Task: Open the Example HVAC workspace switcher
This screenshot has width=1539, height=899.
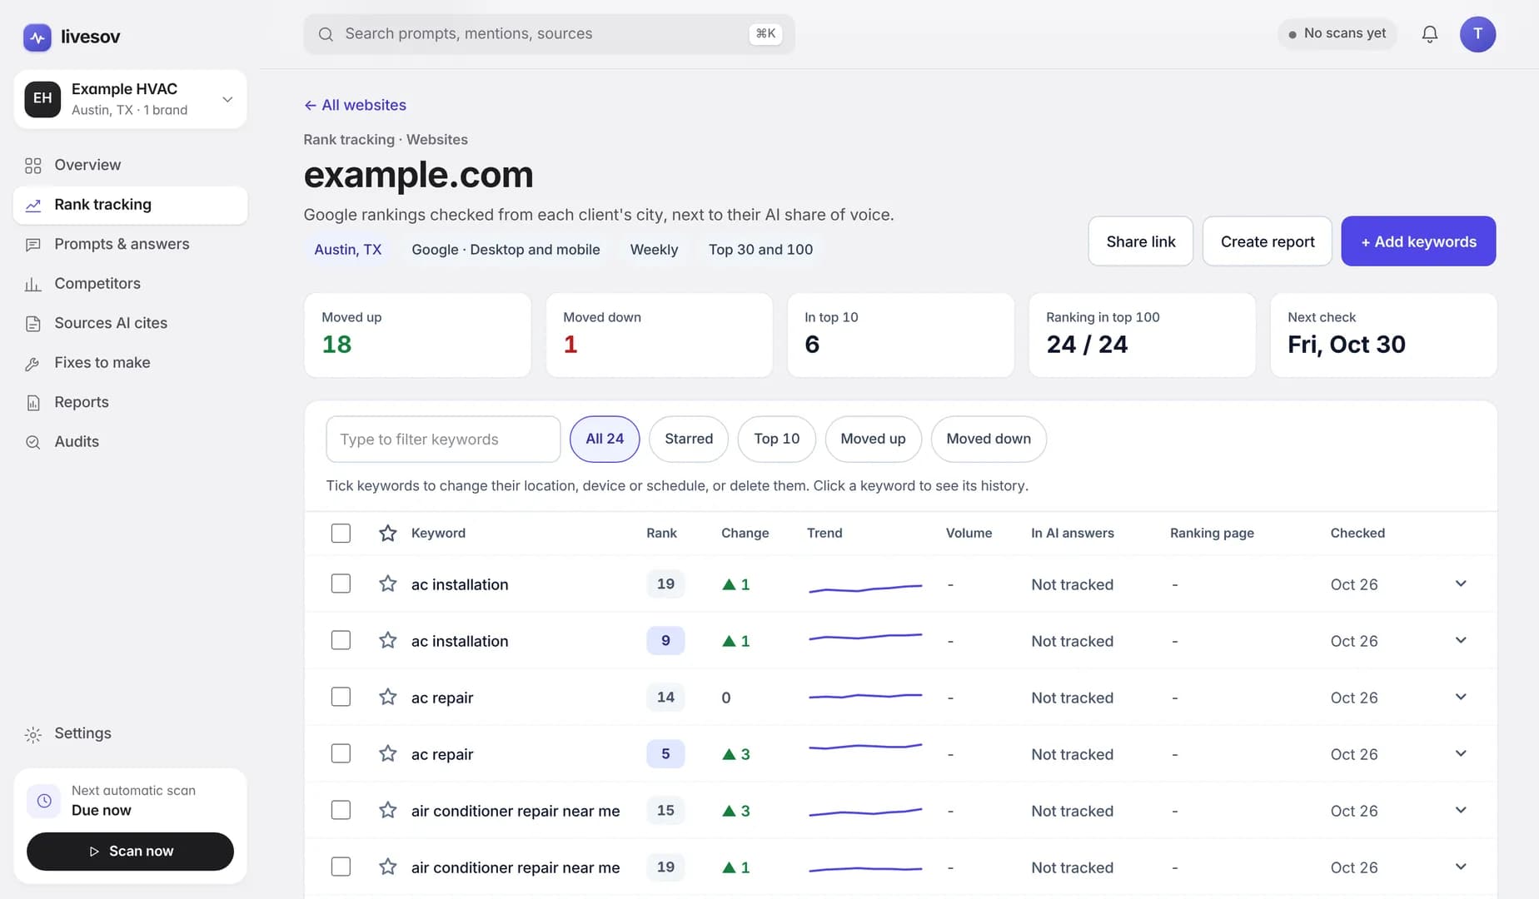Action: (130, 99)
